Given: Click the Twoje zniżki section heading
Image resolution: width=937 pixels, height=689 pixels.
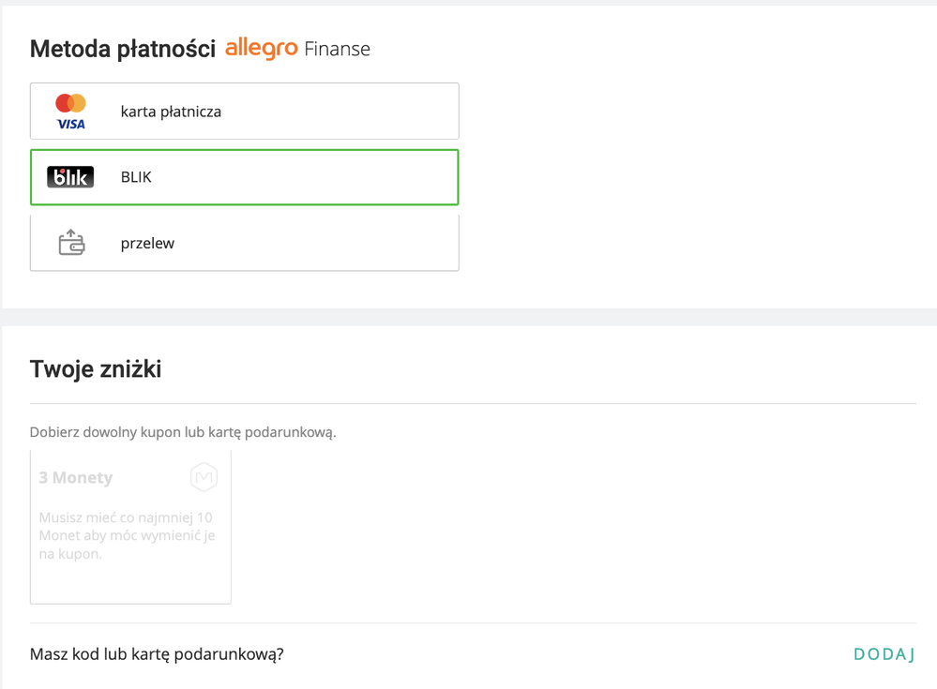Looking at the screenshot, I should [x=96, y=369].
